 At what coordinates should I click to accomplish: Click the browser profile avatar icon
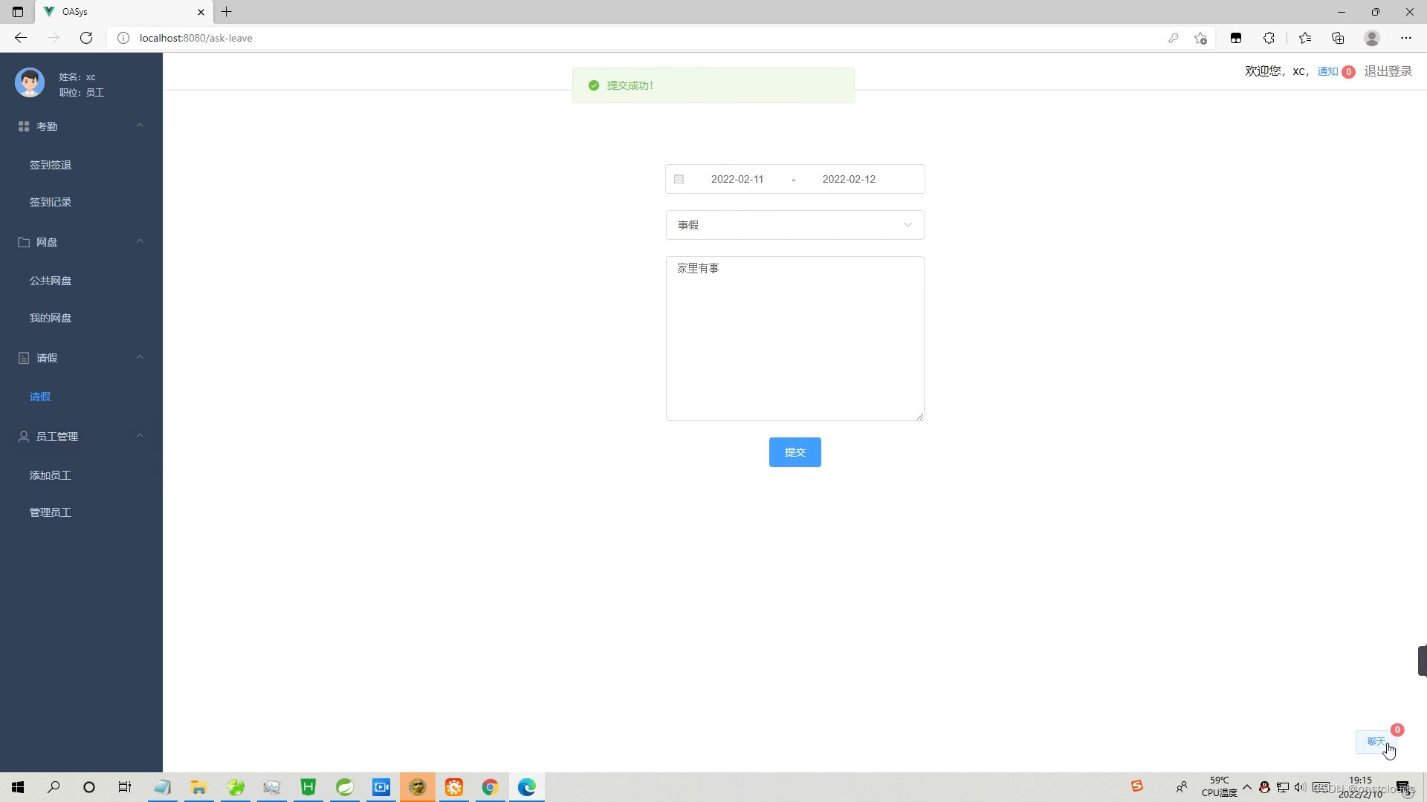tap(1372, 38)
